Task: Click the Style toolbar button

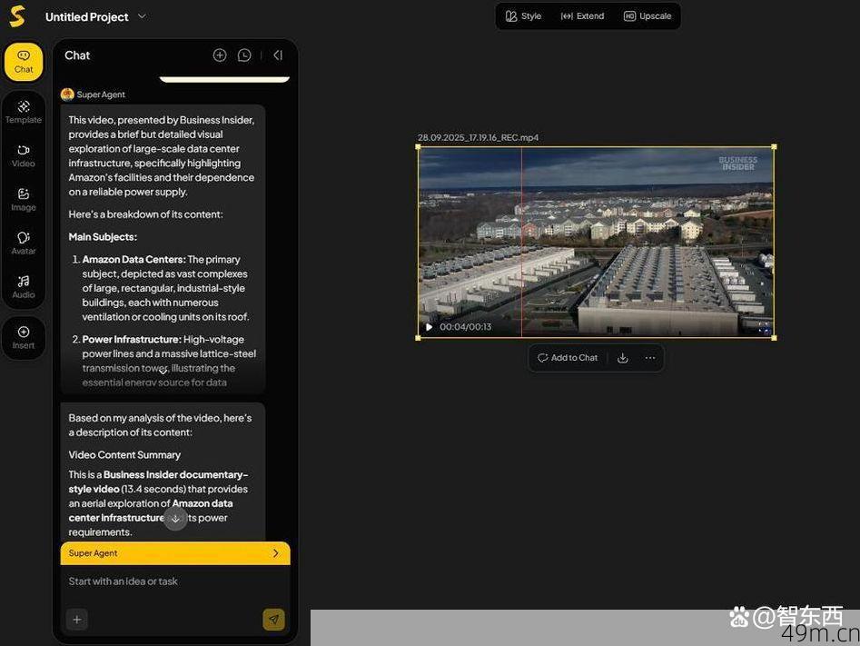Action: 523,16
